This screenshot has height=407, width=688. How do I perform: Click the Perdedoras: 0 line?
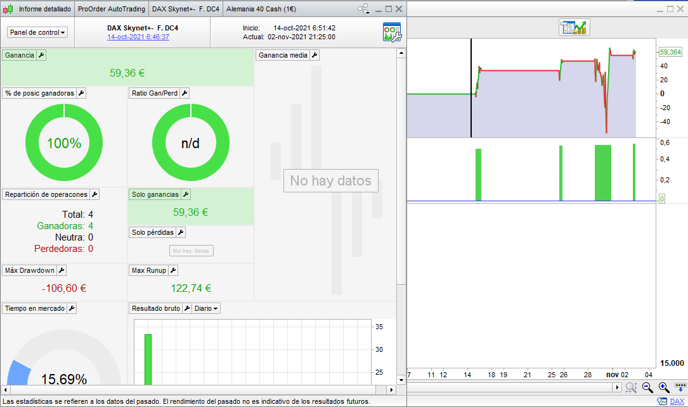(x=63, y=249)
